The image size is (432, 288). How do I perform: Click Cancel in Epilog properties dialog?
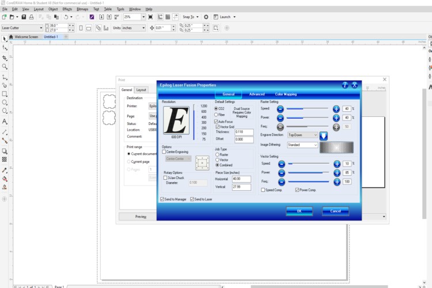click(335, 211)
